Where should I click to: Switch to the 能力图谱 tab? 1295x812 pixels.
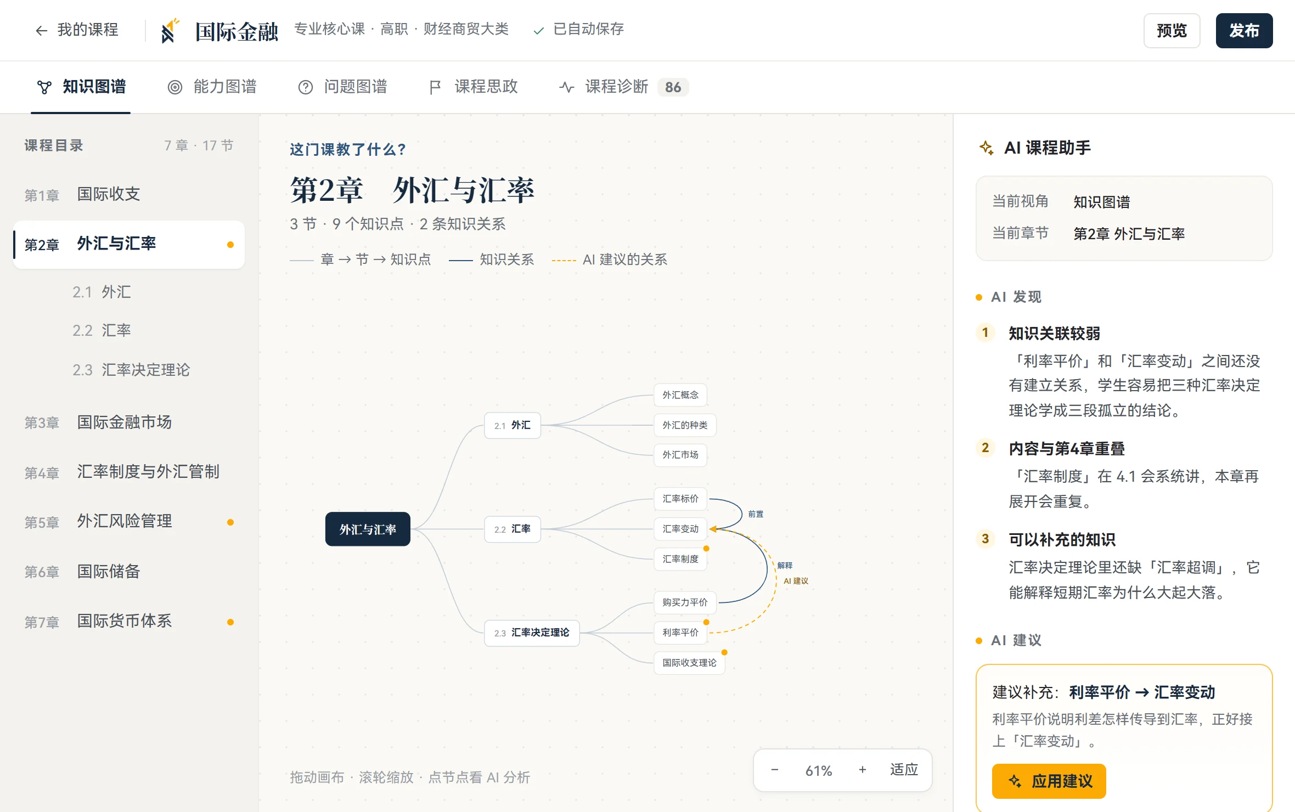point(212,87)
